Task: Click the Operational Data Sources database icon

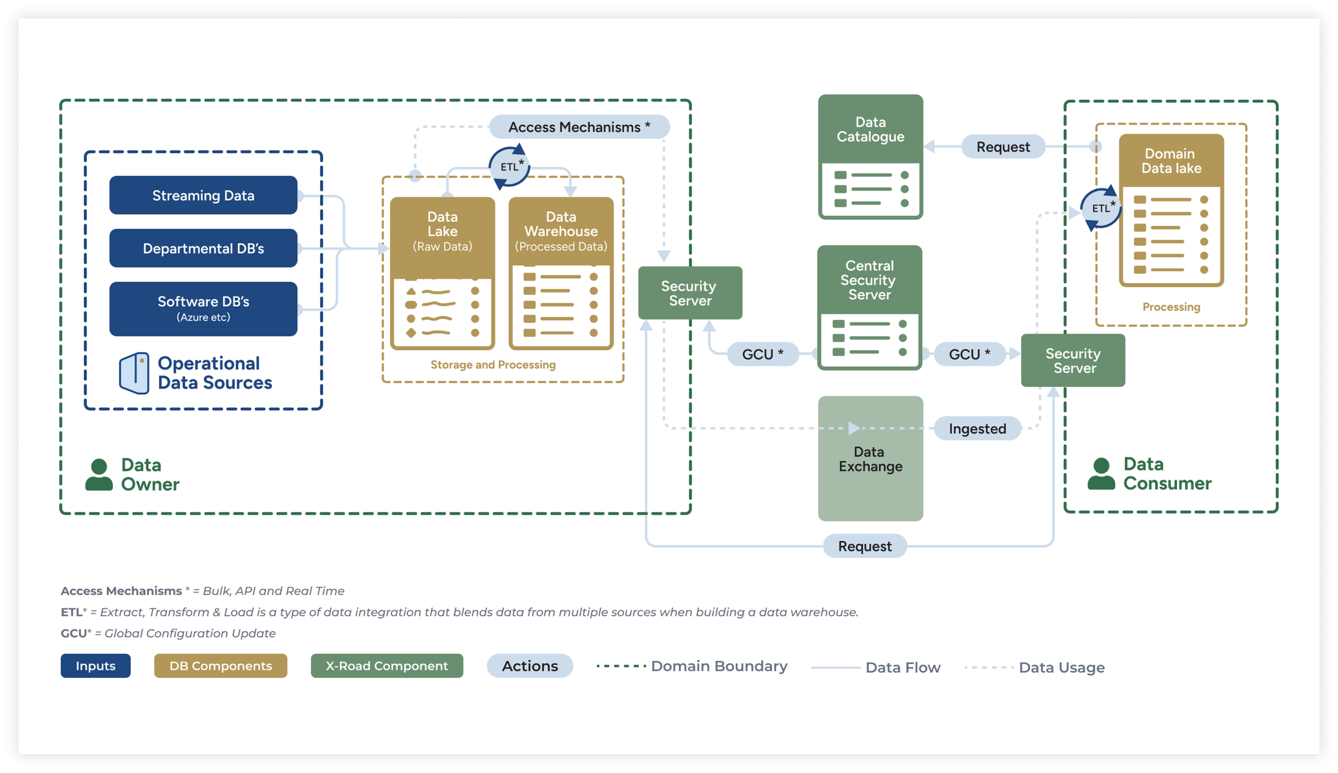Action: 134,373
